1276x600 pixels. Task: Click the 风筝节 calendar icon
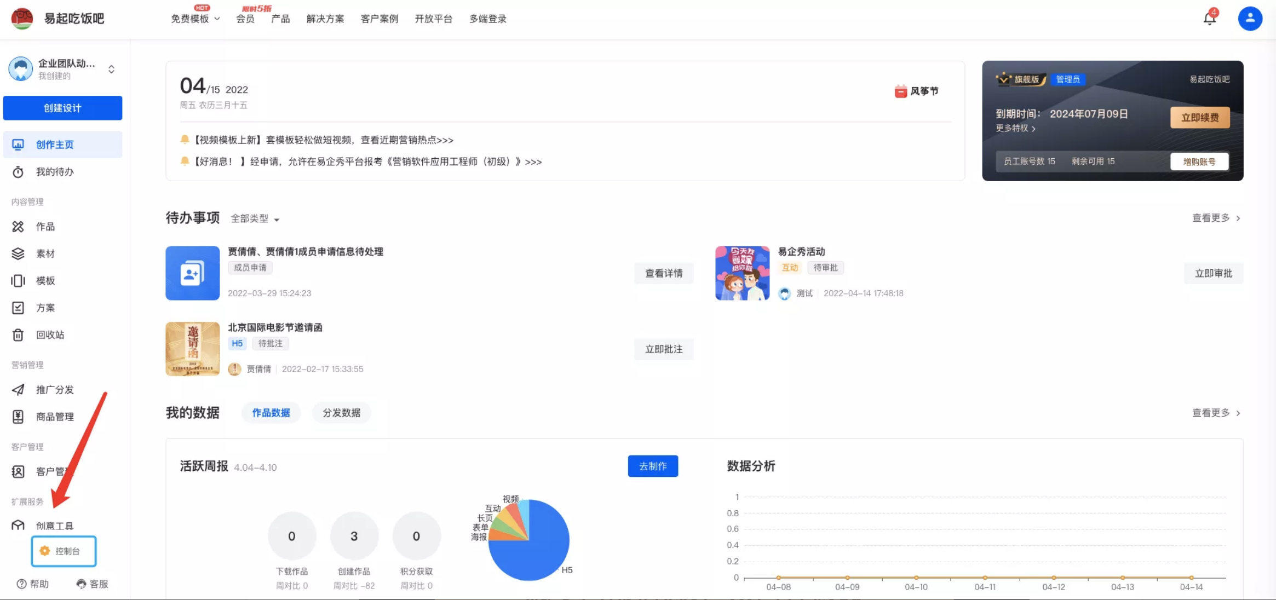click(900, 91)
